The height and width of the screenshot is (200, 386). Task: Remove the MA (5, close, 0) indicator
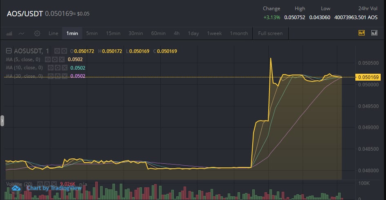[62, 59]
